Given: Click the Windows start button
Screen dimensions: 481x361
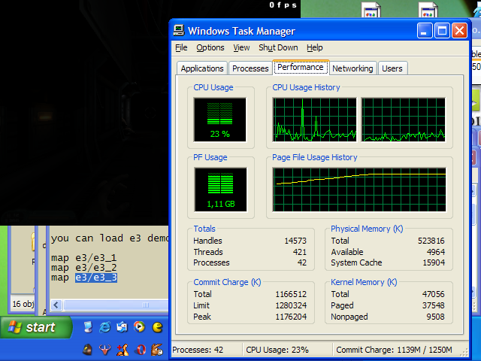Looking at the screenshot, I should coord(36,327).
